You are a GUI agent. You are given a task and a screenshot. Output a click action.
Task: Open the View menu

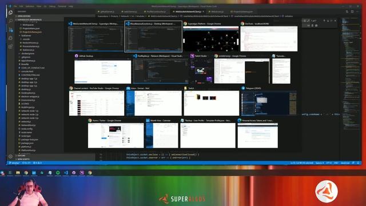[x=39, y=6]
